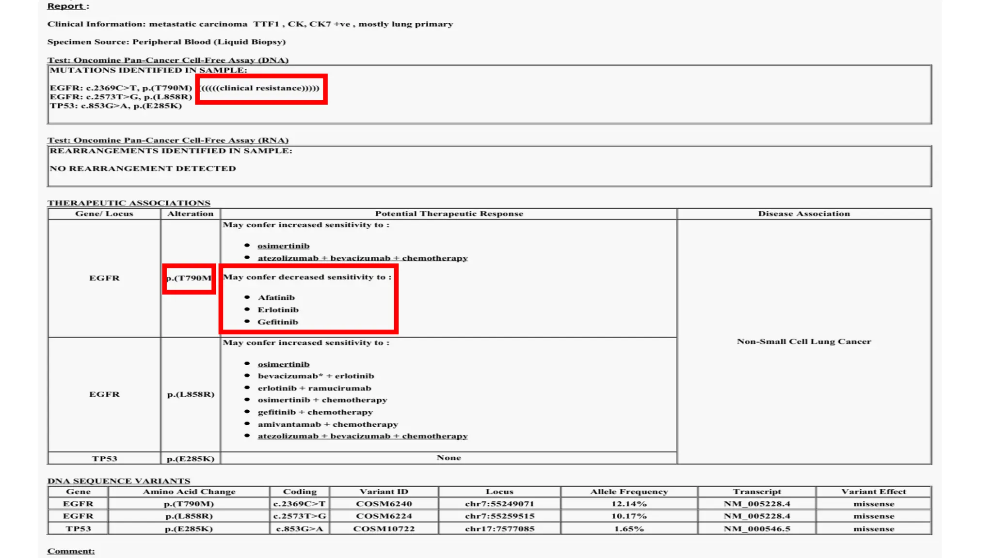Screen dimensions: 993x558
Task: Click osimertinib link in L858R row
Action: 283,364
